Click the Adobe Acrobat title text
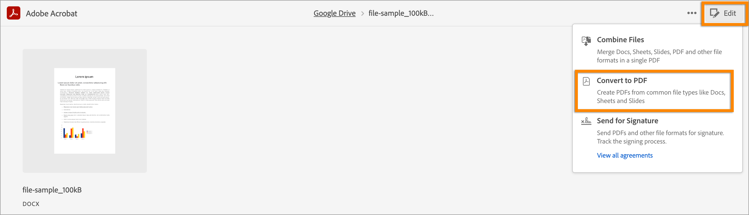This screenshot has height=215, width=749. click(51, 13)
